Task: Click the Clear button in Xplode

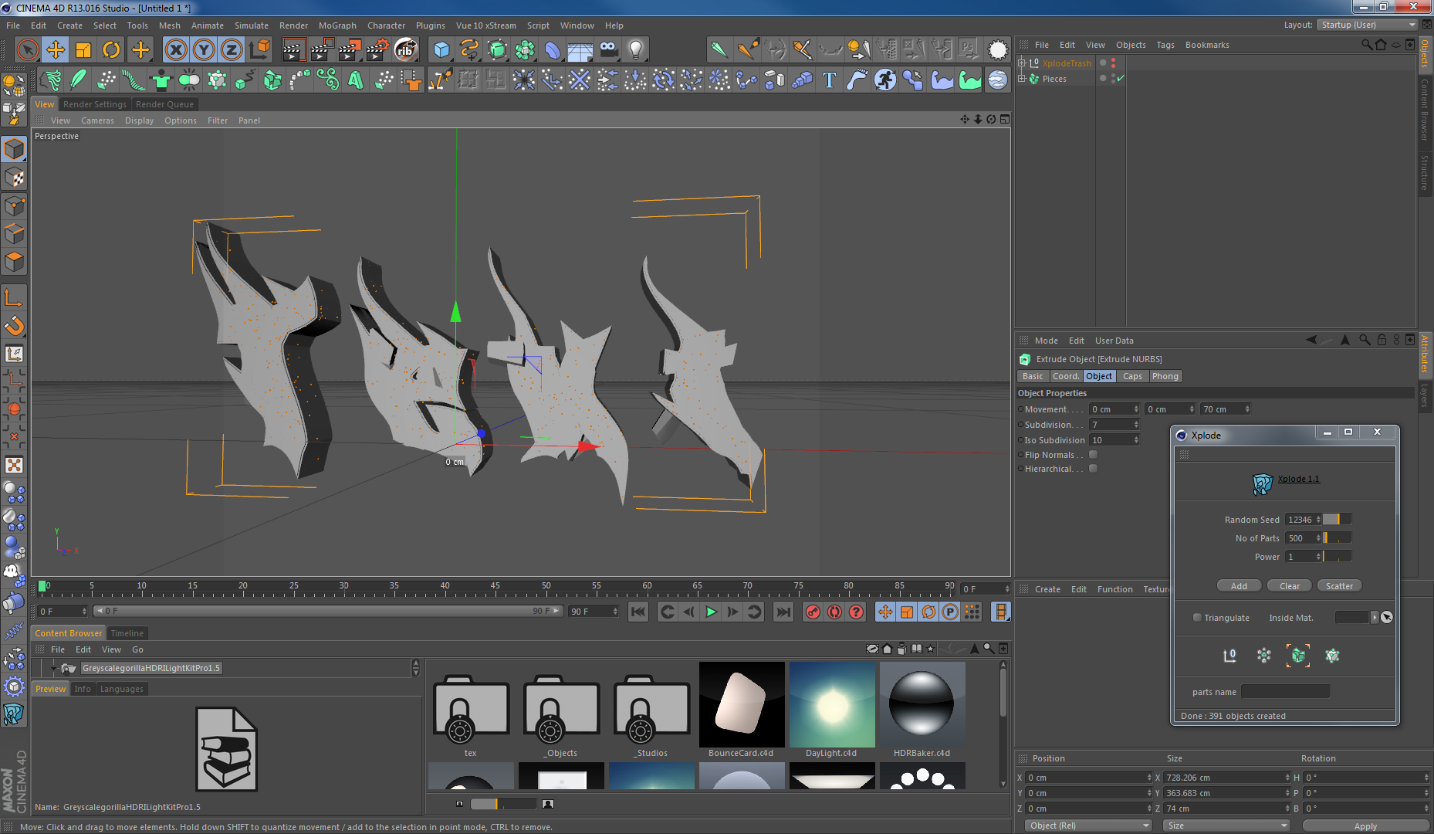Action: click(x=1290, y=586)
